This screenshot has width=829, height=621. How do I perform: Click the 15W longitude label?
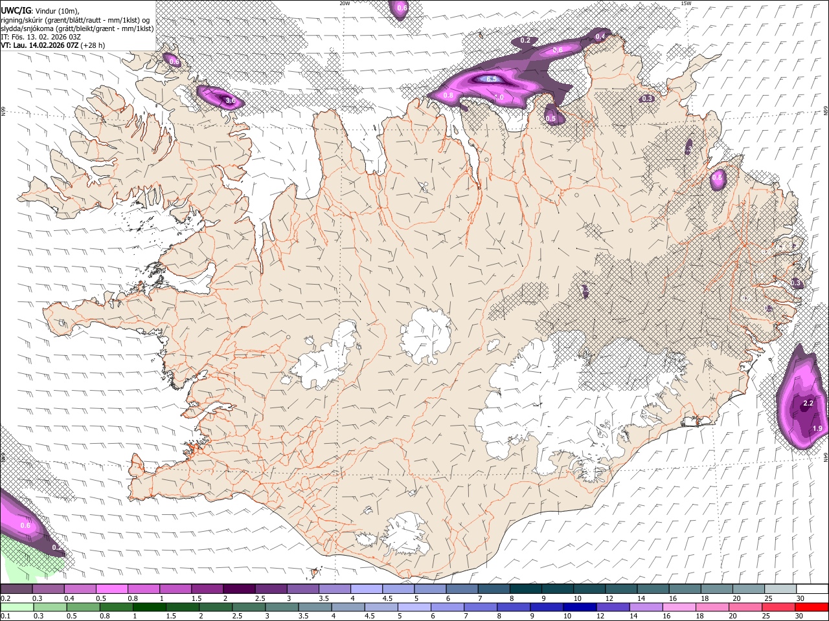(686, 3)
